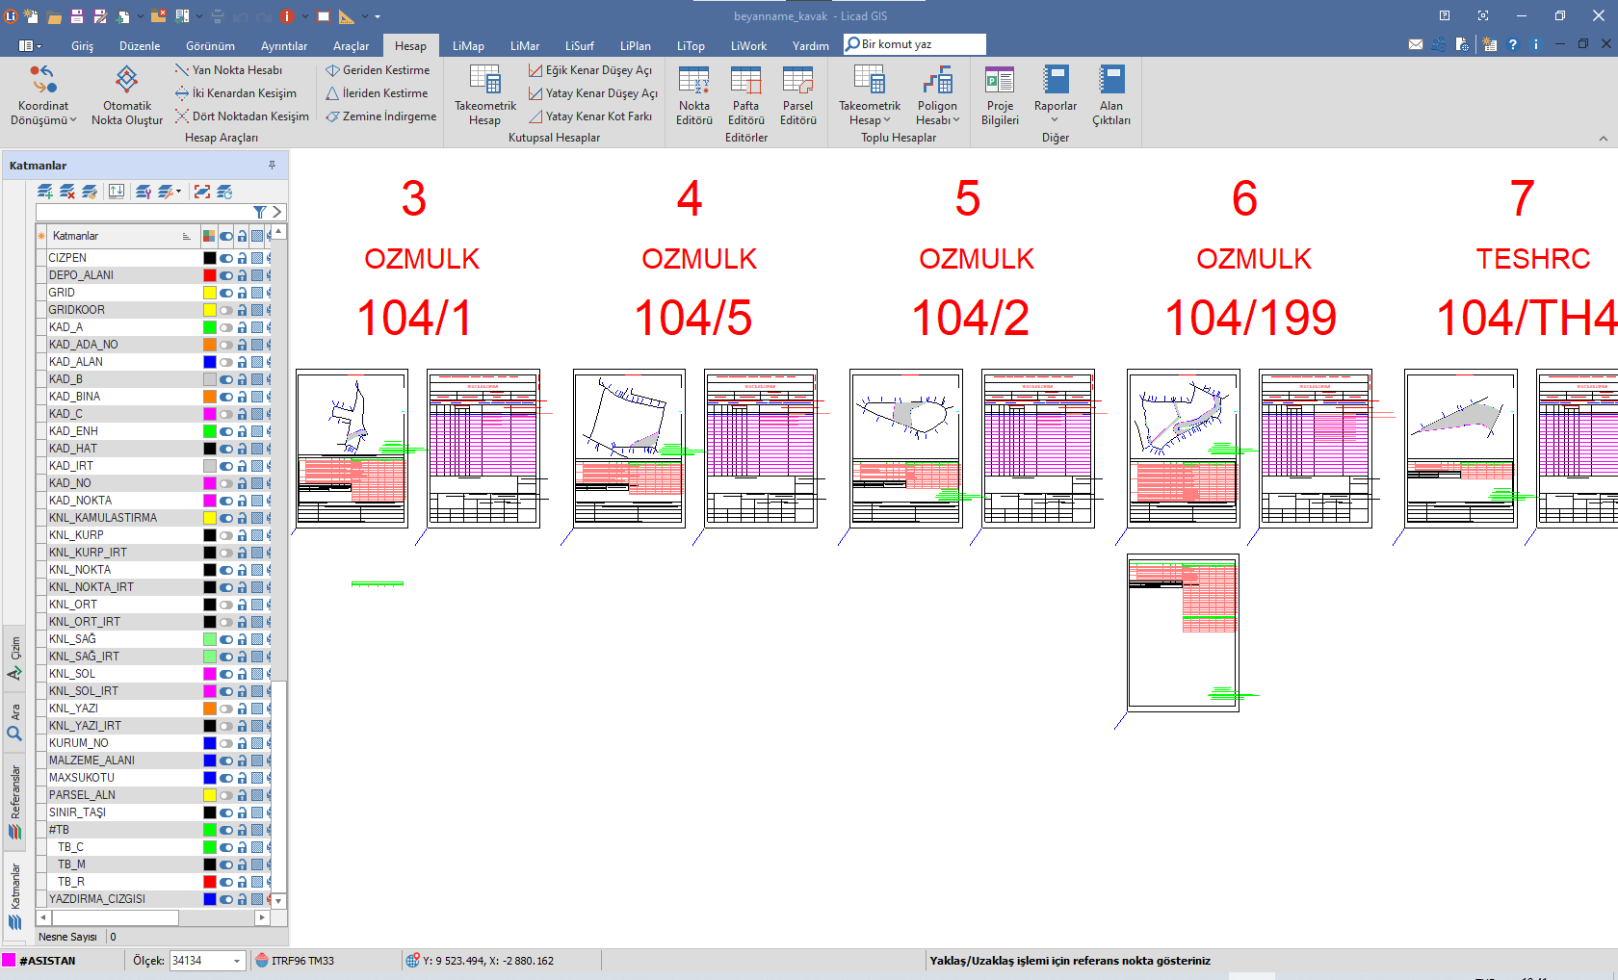The height and width of the screenshot is (980, 1618).
Task: Select Eğik Kenar Düşey Açı
Action: pos(590,70)
